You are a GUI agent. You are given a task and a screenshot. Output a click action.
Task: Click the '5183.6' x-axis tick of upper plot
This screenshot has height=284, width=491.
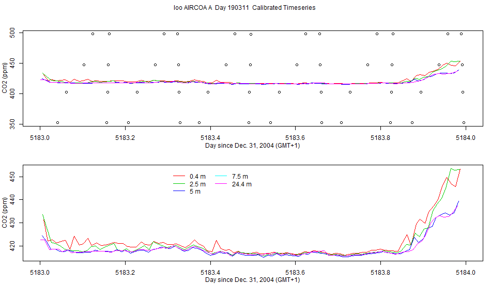pos(295,138)
